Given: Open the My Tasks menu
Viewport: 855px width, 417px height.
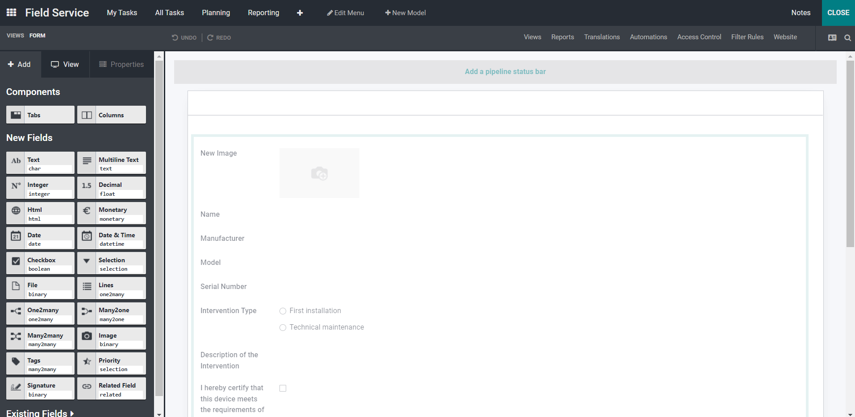Looking at the screenshot, I should (x=122, y=13).
